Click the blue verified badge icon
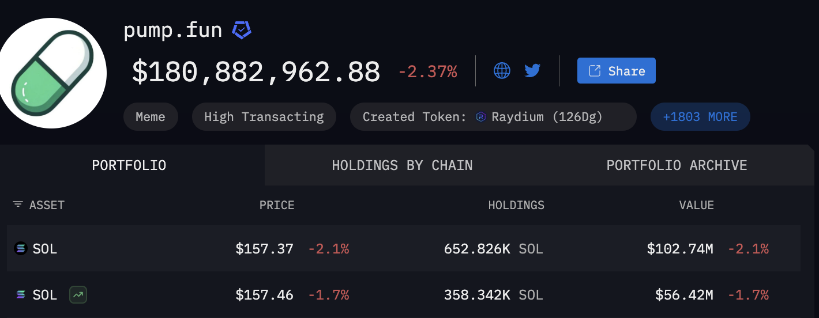Screen dimensions: 819x318 point(242,31)
